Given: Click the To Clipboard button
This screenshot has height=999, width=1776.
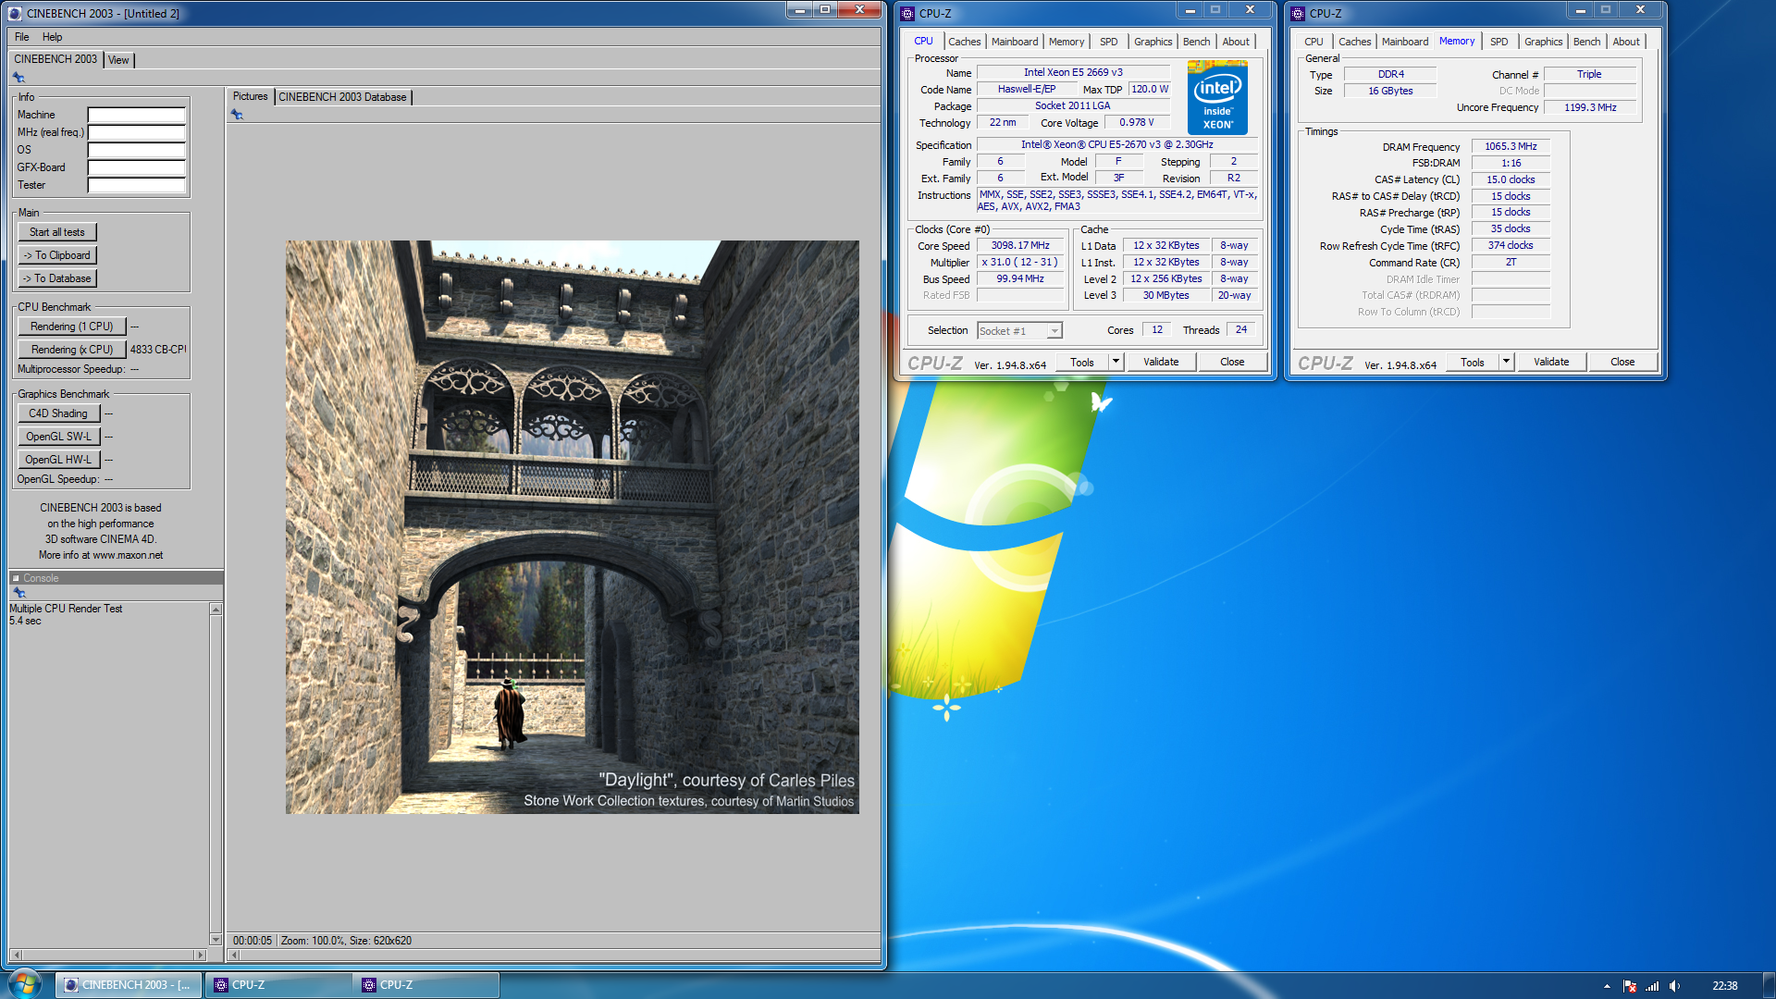Looking at the screenshot, I should [x=57, y=255].
